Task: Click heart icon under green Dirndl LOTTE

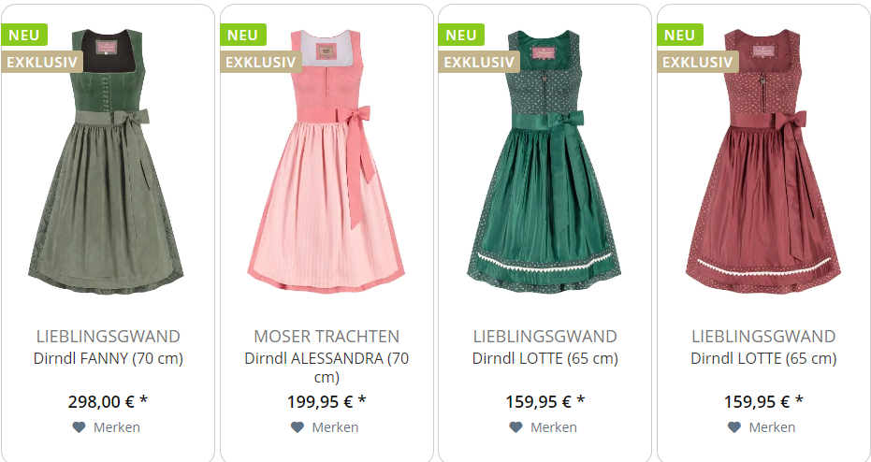Action: pyautogui.click(x=516, y=427)
